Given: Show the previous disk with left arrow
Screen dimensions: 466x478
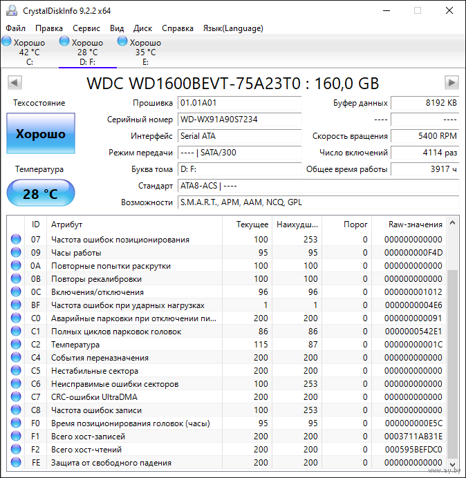Looking at the screenshot, I should pos(15,82).
